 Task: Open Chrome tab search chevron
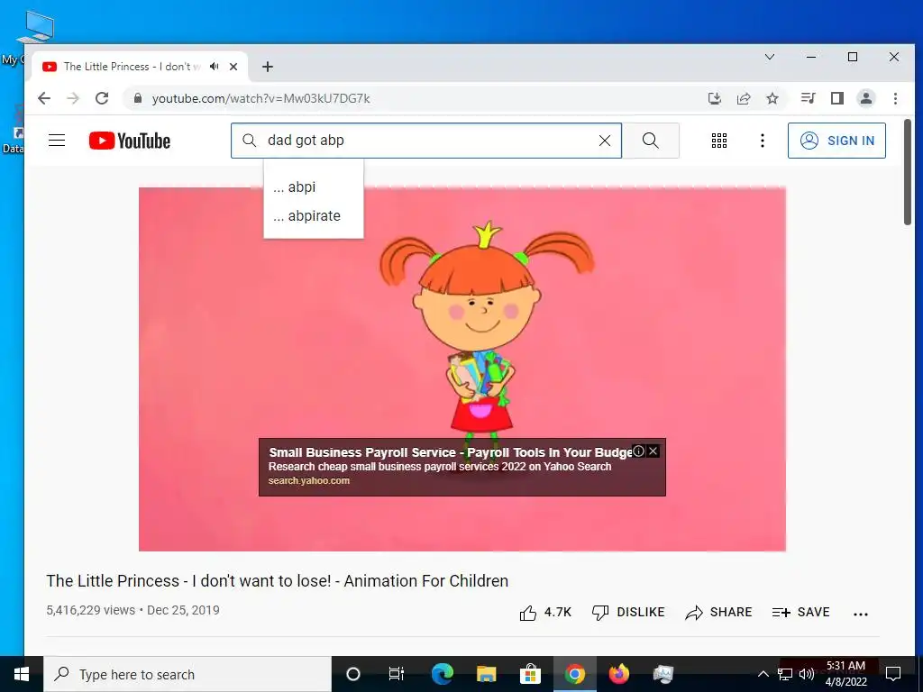(770, 57)
